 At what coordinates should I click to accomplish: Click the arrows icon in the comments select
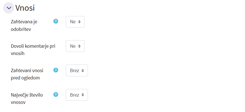80,46
